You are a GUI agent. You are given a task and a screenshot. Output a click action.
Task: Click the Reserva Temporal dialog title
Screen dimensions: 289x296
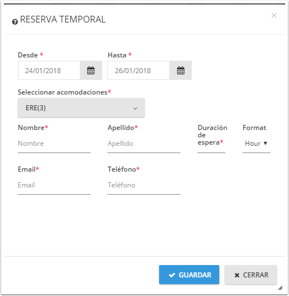63,19
